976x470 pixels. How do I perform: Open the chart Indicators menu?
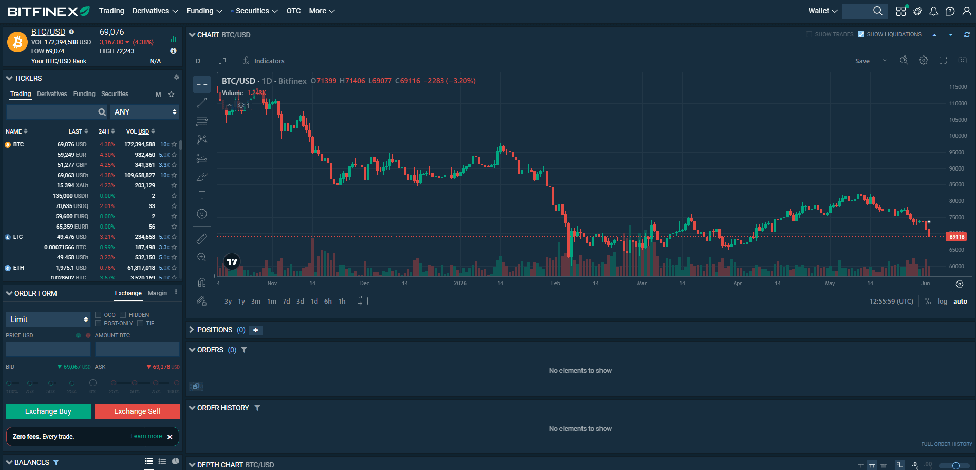tap(264, 61)
